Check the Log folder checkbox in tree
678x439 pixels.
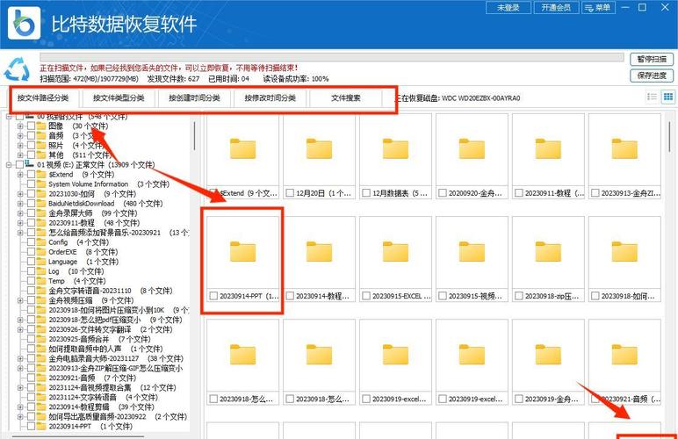tap(31, 271)
